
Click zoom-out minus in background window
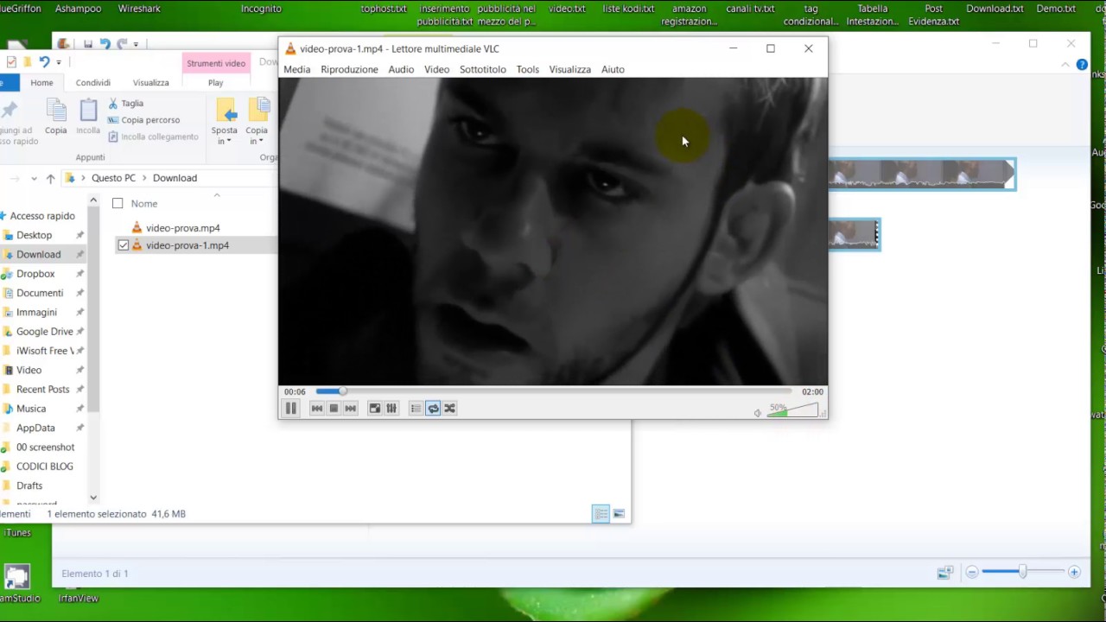(972, 572)
